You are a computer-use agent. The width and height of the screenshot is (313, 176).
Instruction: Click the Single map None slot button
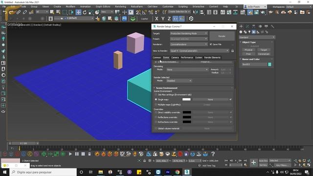210,99
